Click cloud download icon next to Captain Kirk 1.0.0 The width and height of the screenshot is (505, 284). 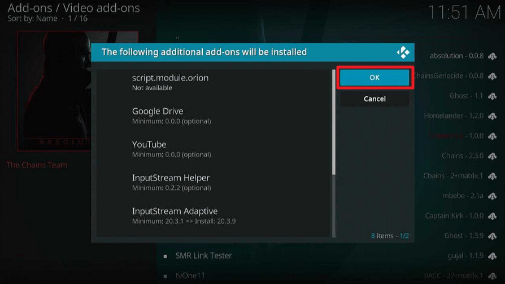(492, 216)
